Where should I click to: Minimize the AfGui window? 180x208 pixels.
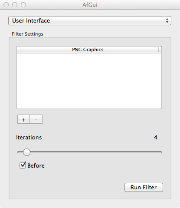[15, 5]
